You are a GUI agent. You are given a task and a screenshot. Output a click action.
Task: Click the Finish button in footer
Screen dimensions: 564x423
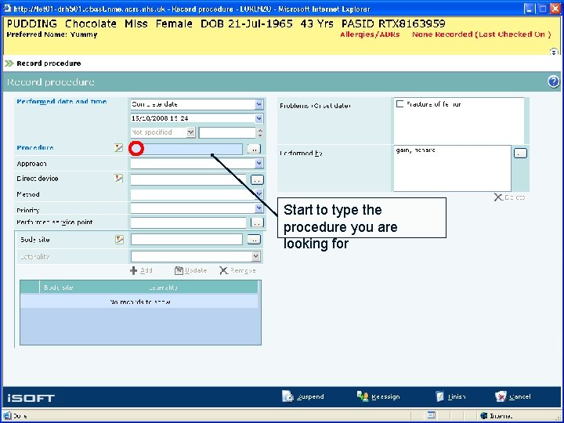click(x=450, y=396)
